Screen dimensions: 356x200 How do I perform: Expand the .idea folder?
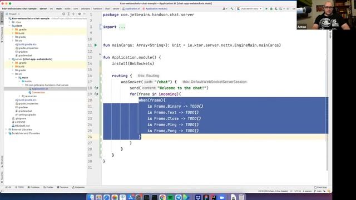pyautogui.click(x=9, y=22)
